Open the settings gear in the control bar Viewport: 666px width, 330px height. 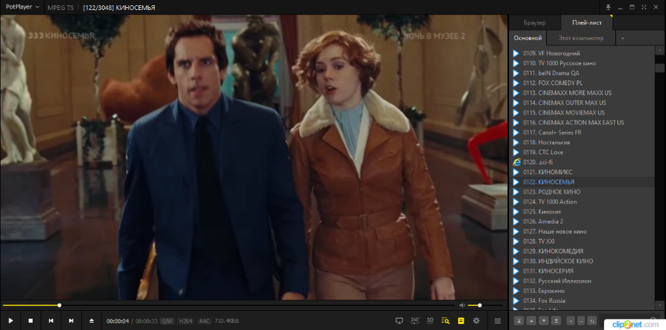(476, 321)
